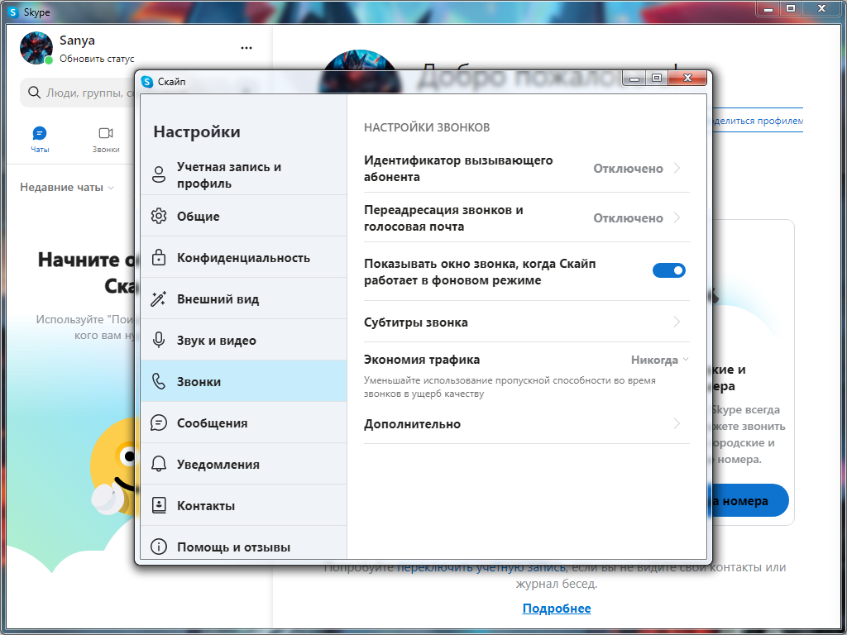Maximize the Скайп settings window
The image size is (847, 635).
pyautogui.click(x=656, y=79)
